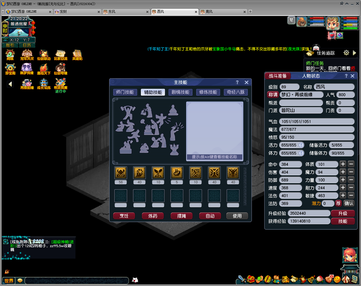Increase 力量 with plus button
Screen dimensions: 361x286
point(343,180)
